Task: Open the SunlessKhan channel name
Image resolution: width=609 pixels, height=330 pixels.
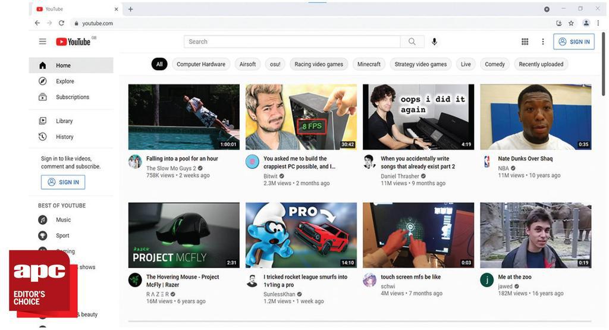Action: click(280, 294)
